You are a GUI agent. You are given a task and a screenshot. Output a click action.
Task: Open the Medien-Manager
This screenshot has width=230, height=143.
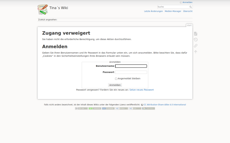[x=173, y=11]
